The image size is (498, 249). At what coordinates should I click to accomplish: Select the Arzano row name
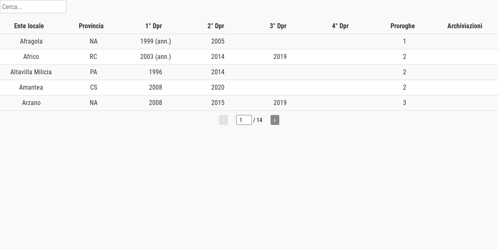31,103
